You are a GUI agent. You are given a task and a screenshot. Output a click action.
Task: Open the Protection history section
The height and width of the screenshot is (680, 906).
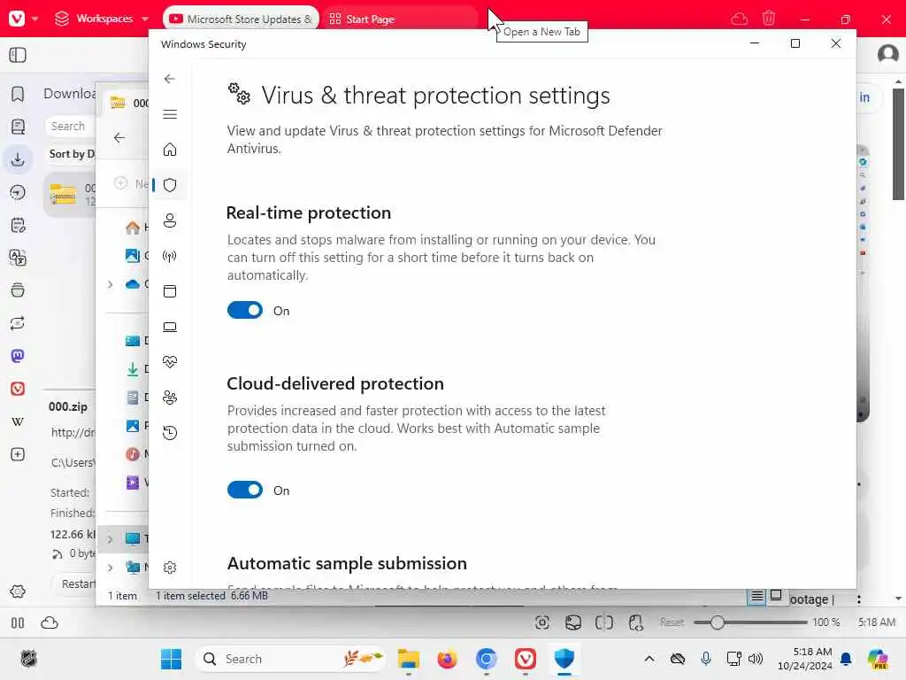point(169,433)
